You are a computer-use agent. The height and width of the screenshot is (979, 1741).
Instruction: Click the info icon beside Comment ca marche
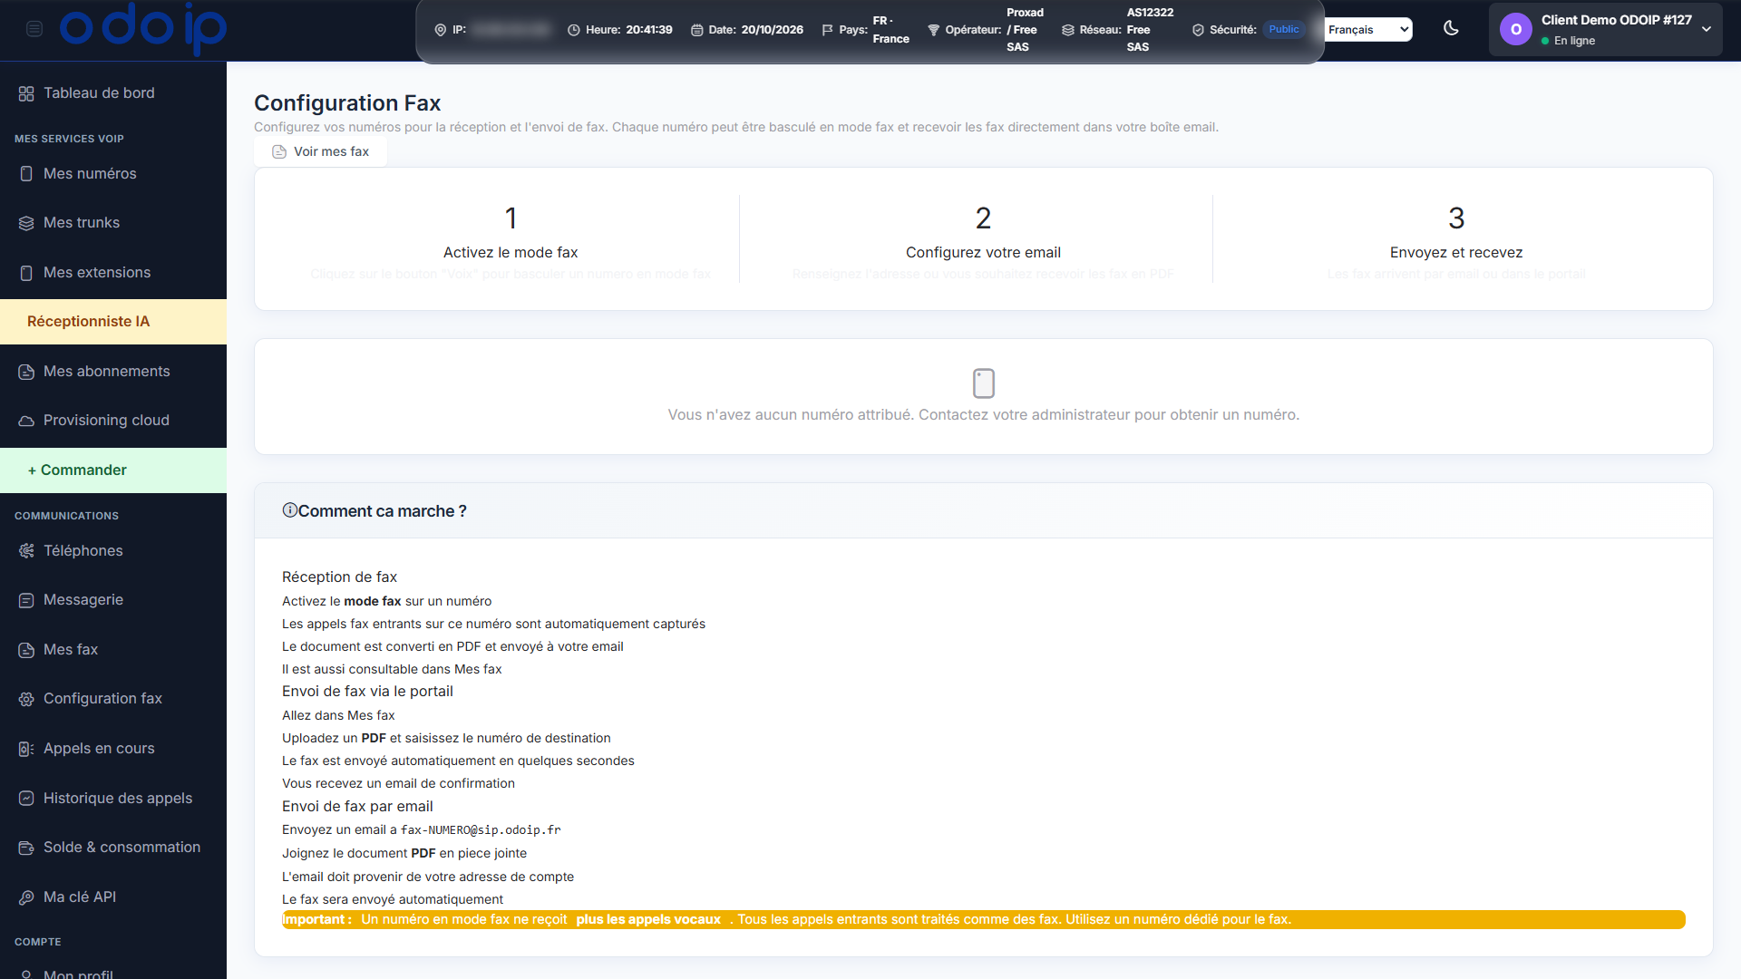click(290, 510)
